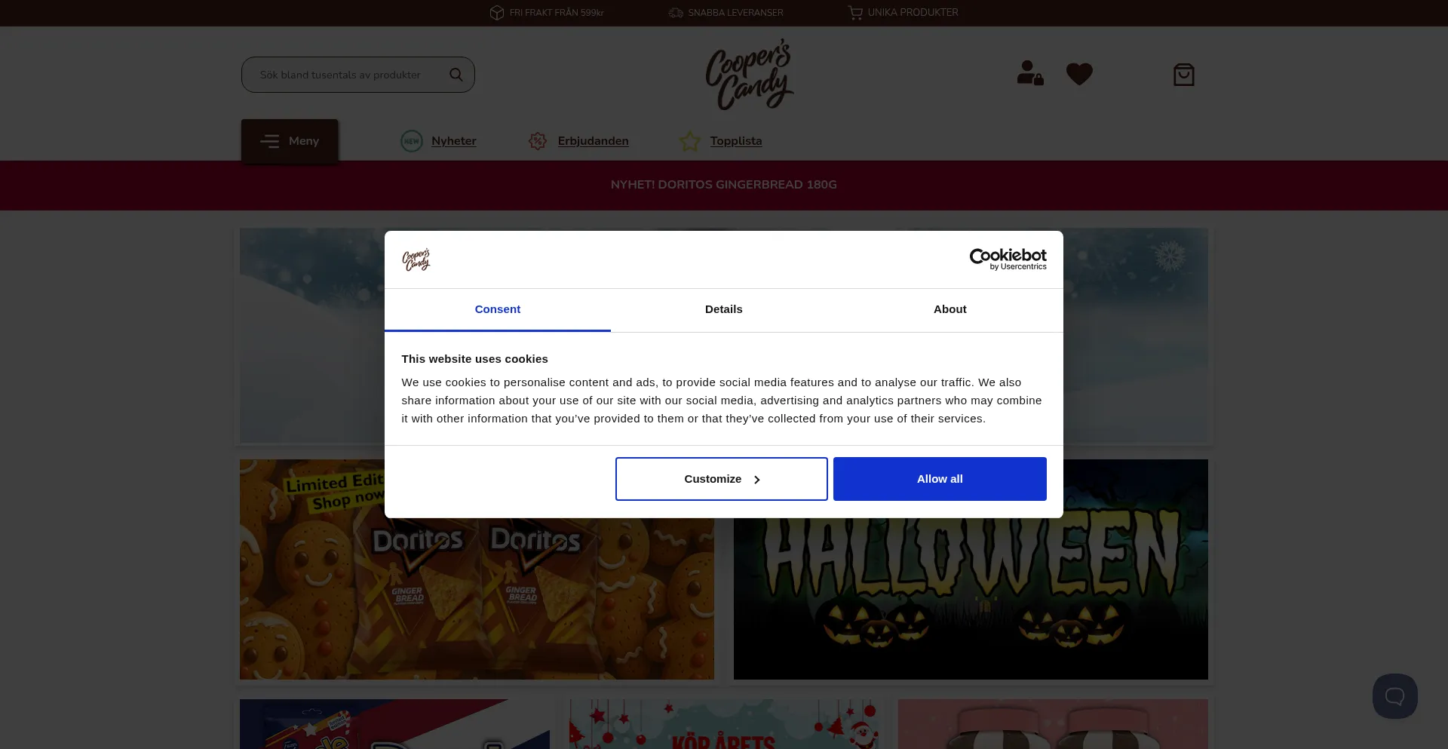The image size is (1448, 749).
Task: Select the Consent tab
Action: 498,309
